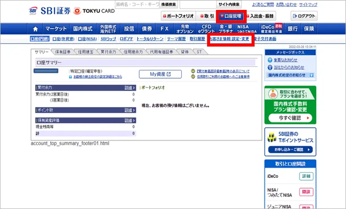Click the info icon beside 当社からのお知らせ

click(269, 66)
